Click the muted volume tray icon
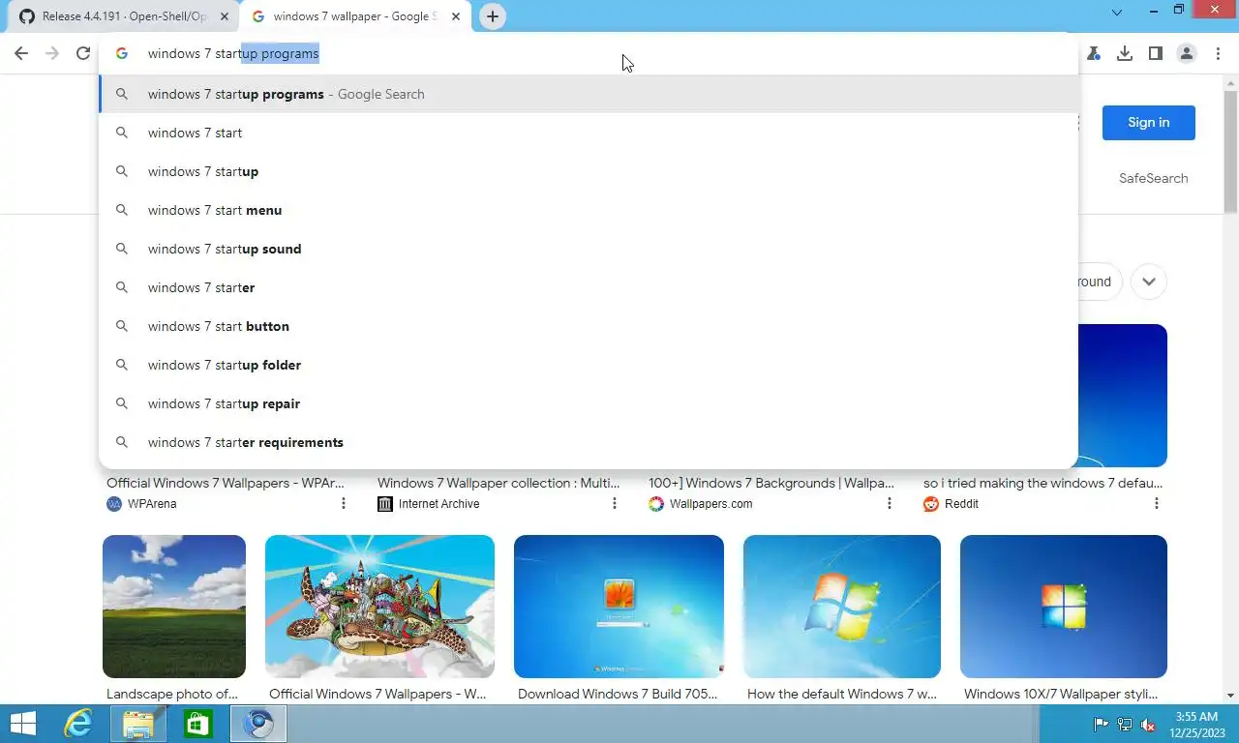Screen dimensions: 1239x743 (x=1148, y=724)
